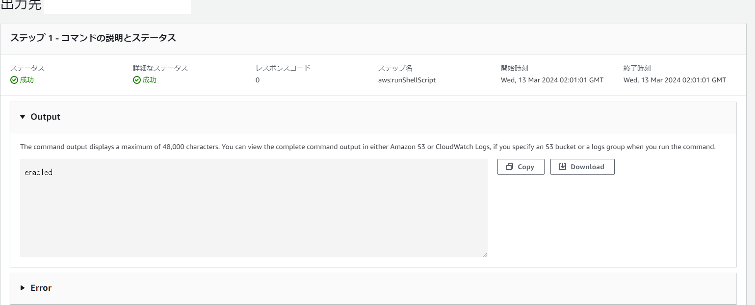Collapse the Output section triangle
Viewport: 755px width, 305px height.
(23, 117)
